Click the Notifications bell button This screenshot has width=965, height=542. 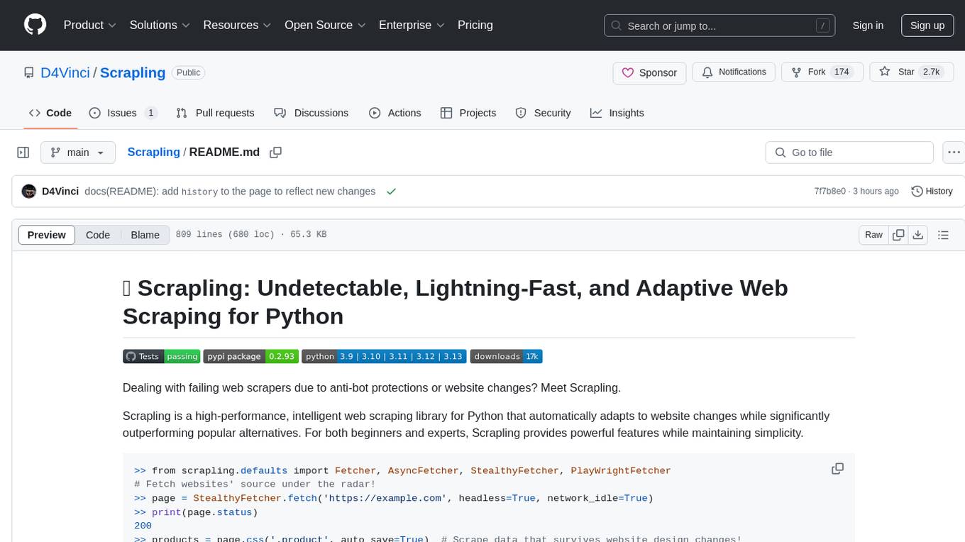tap(734, 72)
